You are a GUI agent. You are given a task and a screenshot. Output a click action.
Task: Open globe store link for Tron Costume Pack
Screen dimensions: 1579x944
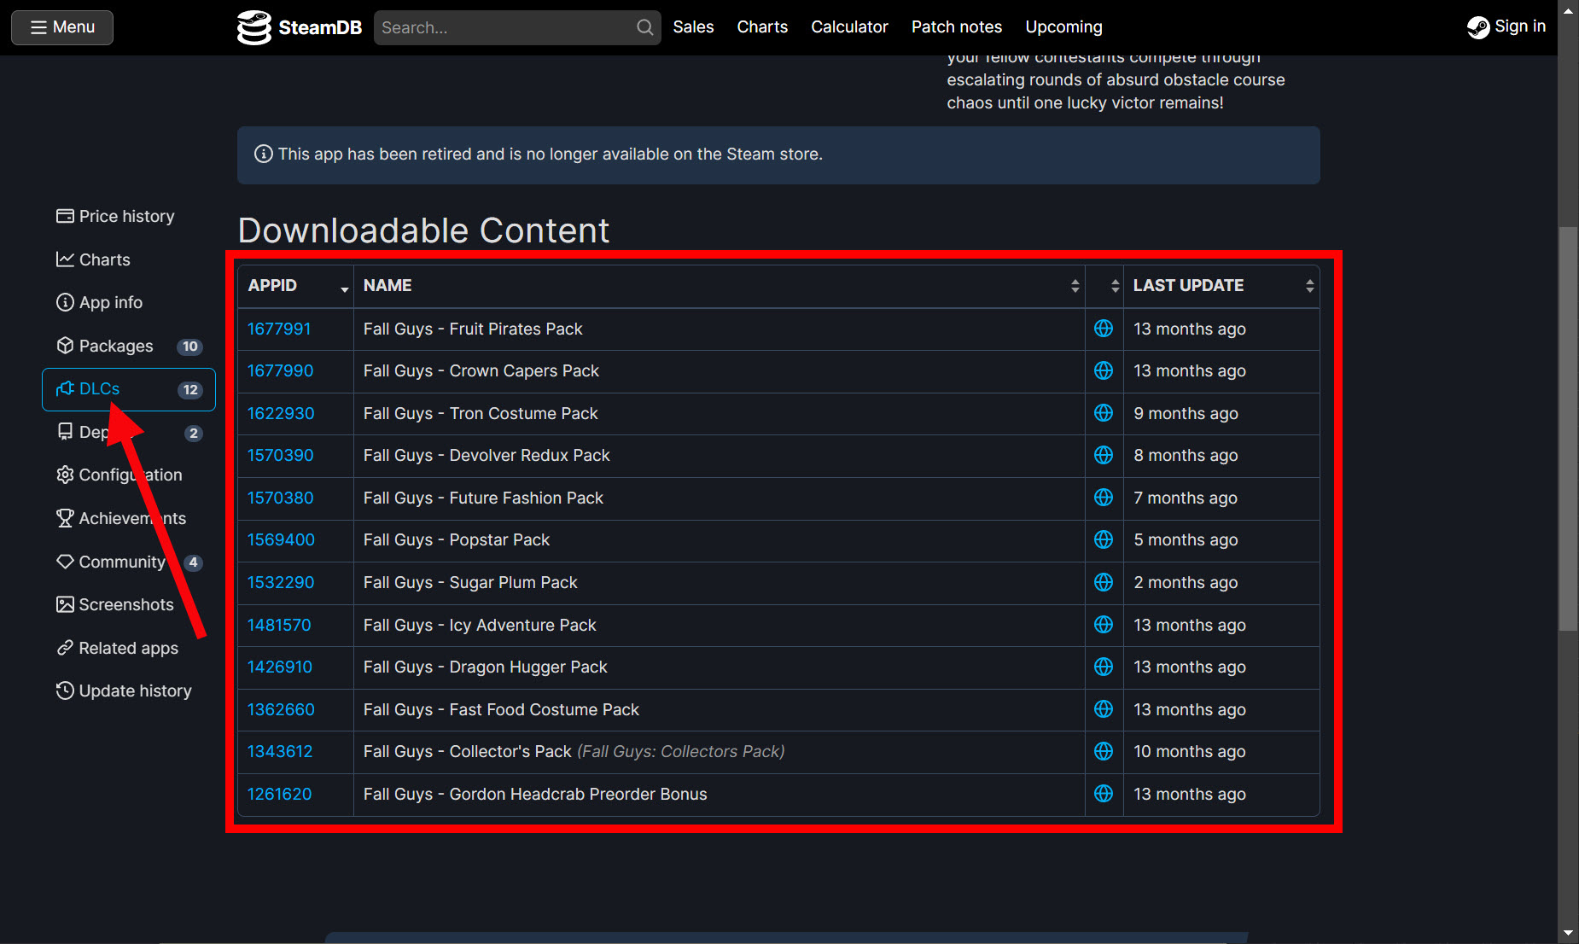tap(1104, 413)
